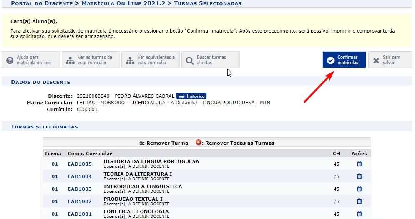Click the CH column header
Screen dimensions: 415x219
pyautogui.click(x=337, y=154)
